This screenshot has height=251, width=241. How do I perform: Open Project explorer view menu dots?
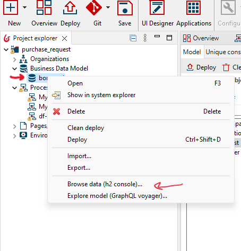[145, 38]
